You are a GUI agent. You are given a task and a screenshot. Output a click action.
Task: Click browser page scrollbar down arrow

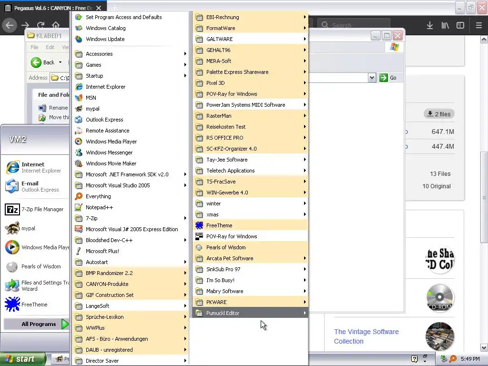pos(484,347)
